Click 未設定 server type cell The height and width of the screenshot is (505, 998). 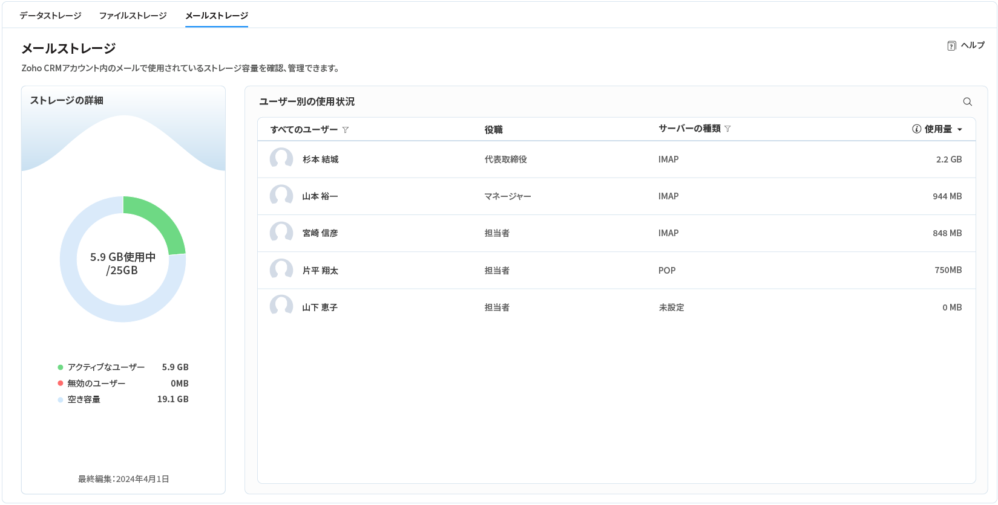point(671,307)
